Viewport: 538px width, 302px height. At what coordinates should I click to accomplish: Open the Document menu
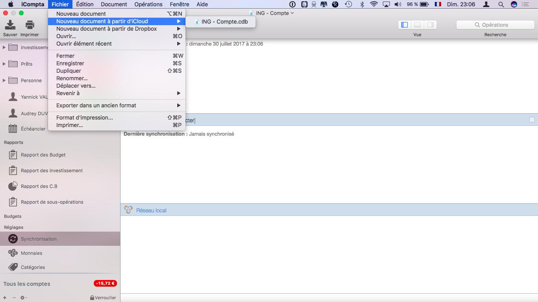114,4
